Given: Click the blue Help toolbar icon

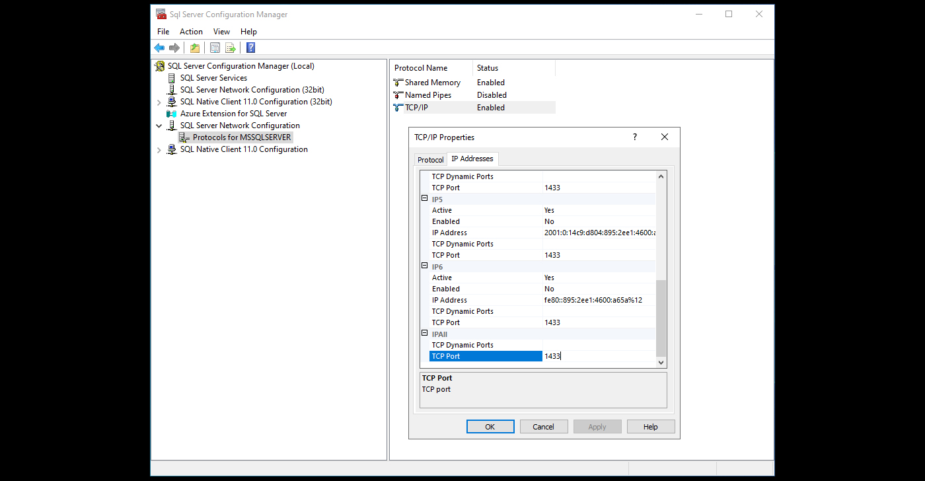Looking at the screenshot, I should pos(250,48).
